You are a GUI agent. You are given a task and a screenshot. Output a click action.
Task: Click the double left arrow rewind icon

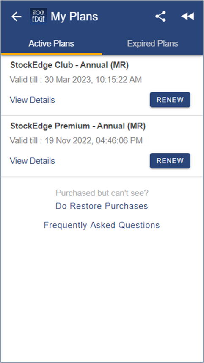(x=187, y=17)
